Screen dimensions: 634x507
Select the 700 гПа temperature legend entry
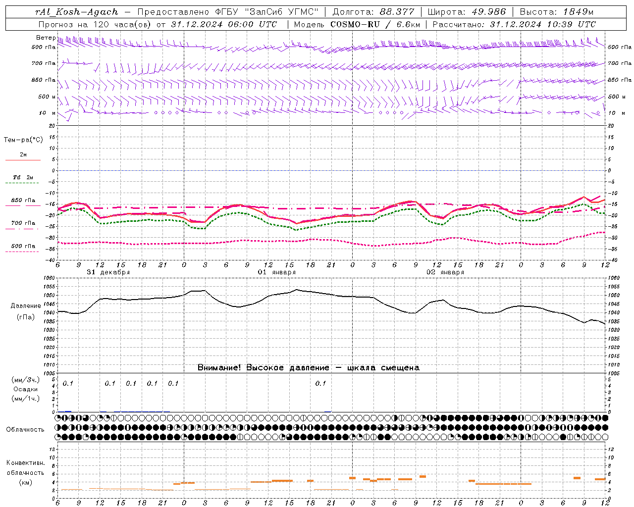point(23,223)
